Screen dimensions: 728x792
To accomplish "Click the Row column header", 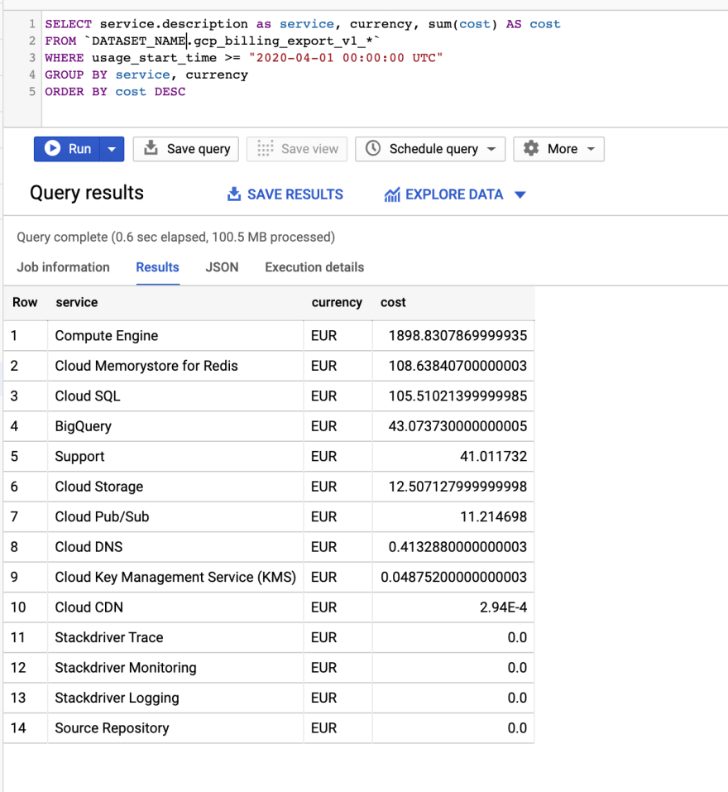I will click(x=25, y=303).
